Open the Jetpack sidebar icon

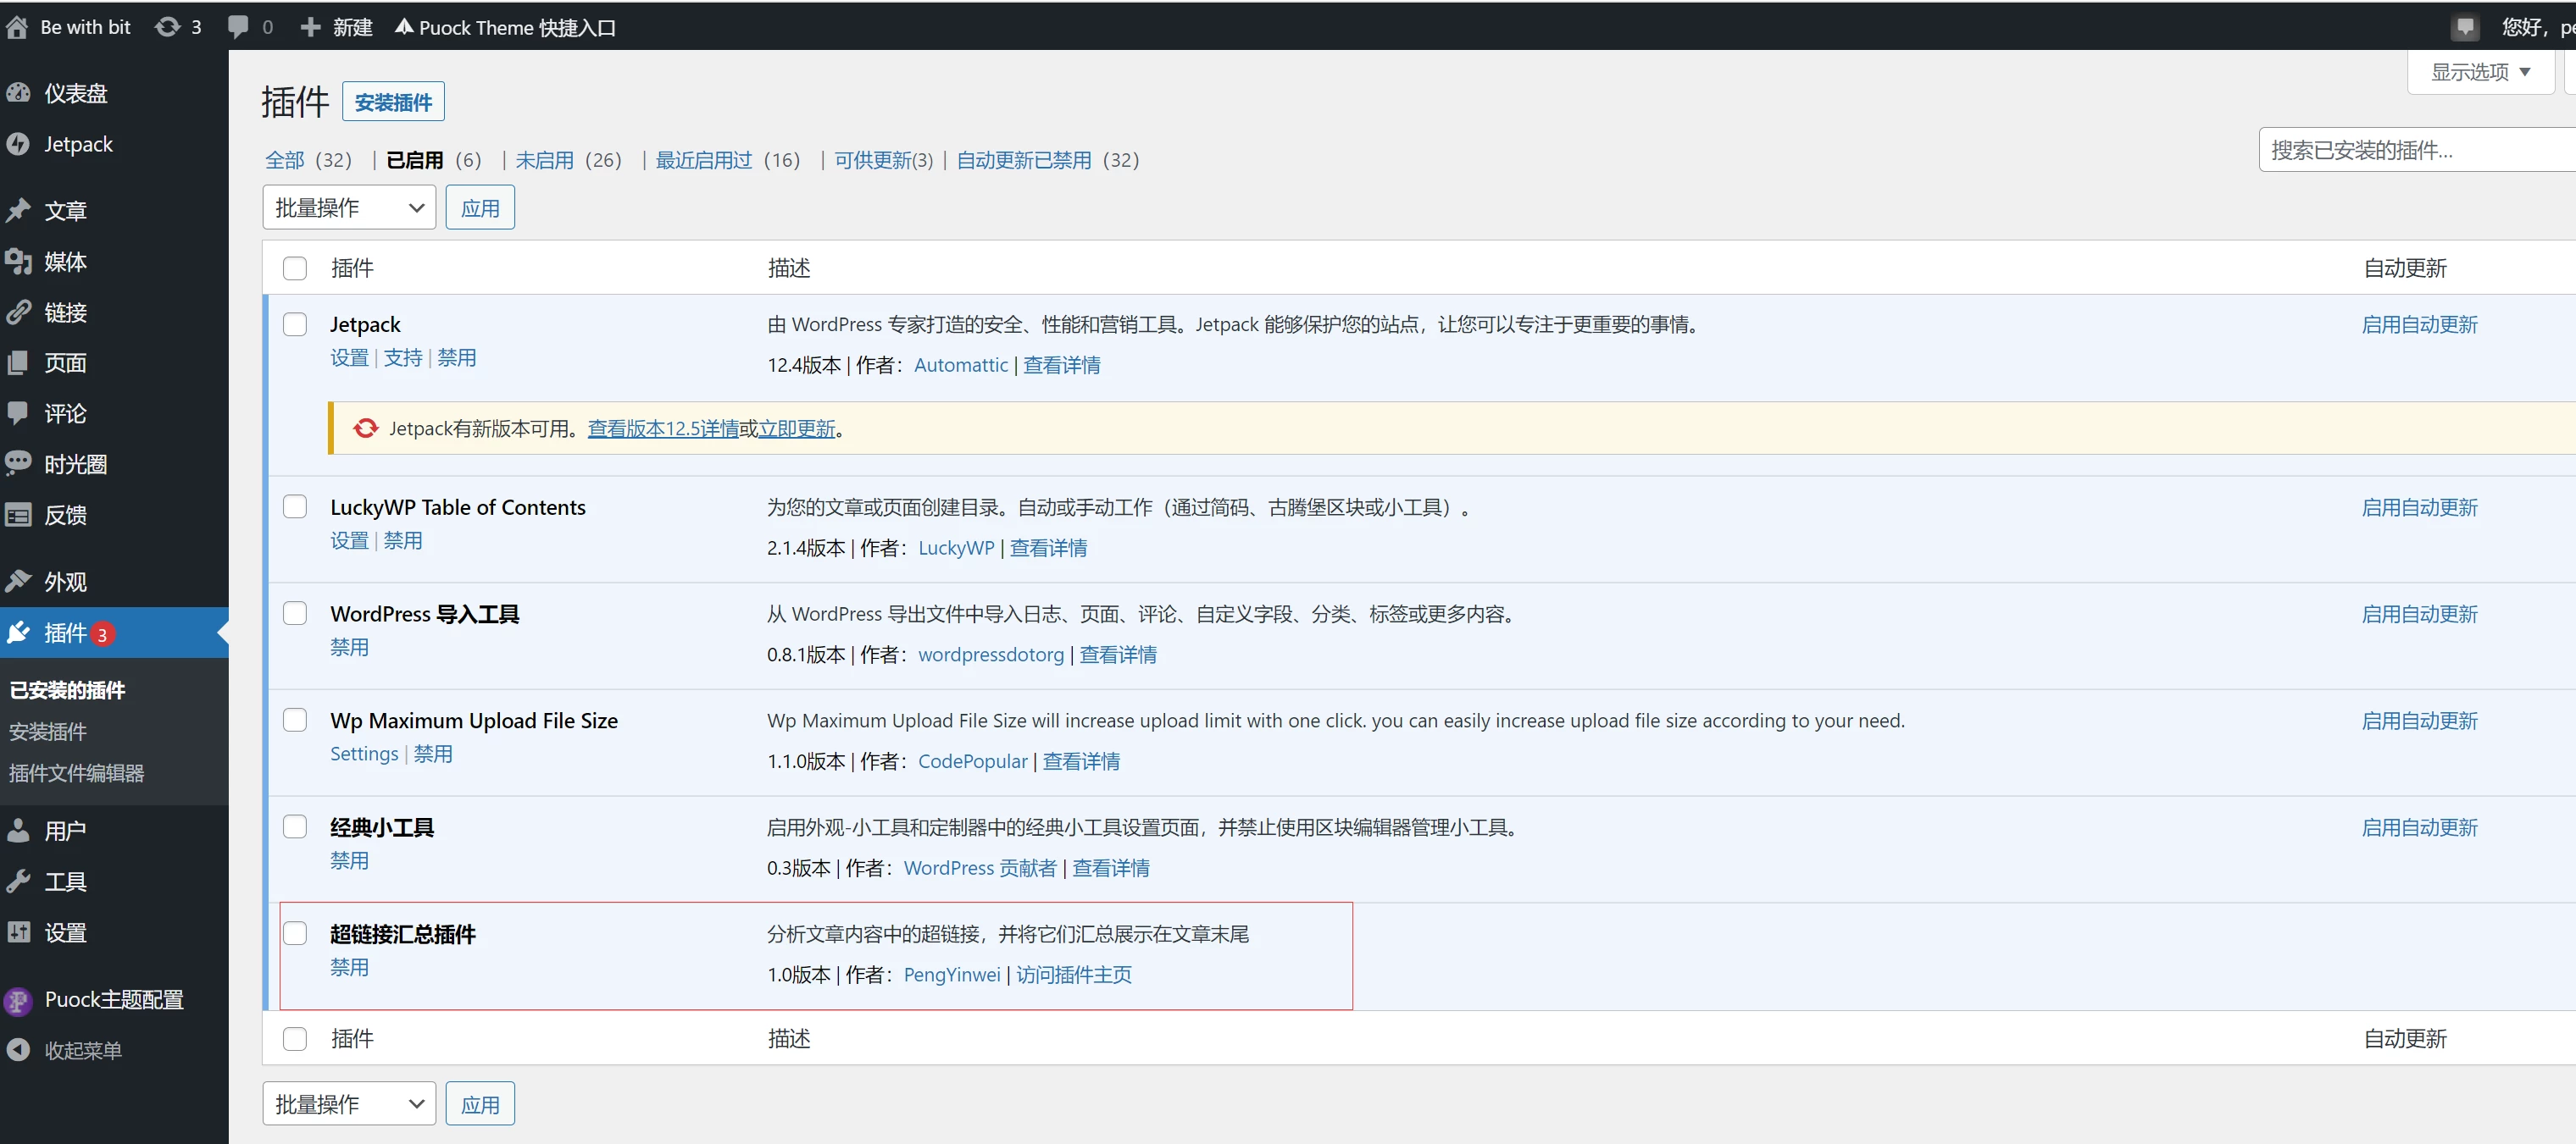pos(18,144)
